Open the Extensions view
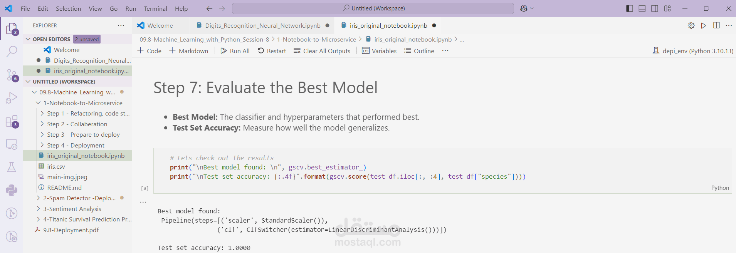This screenshot has width=736, height=253. pyautogui.click(x=12, y=121)
